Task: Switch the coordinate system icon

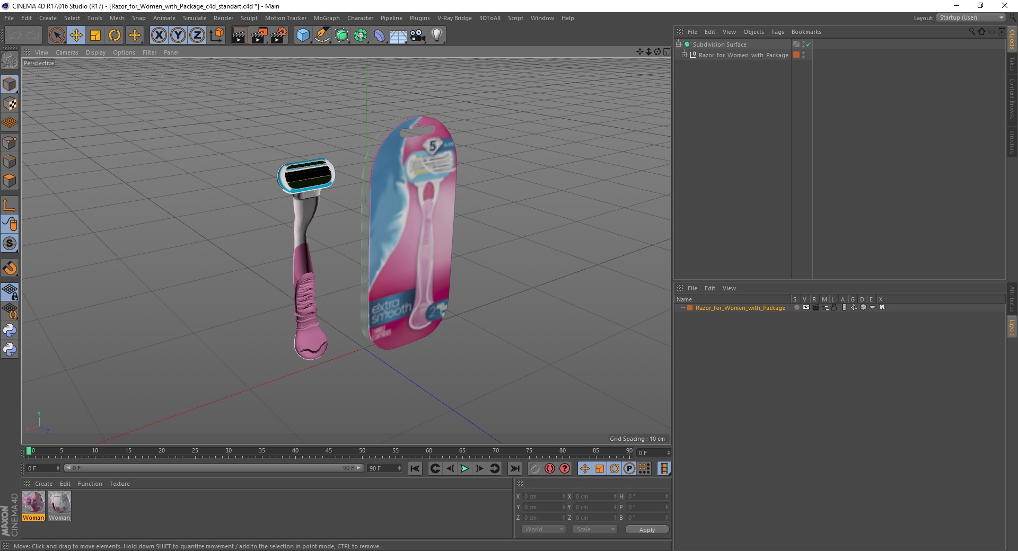Action: [217, 35]
